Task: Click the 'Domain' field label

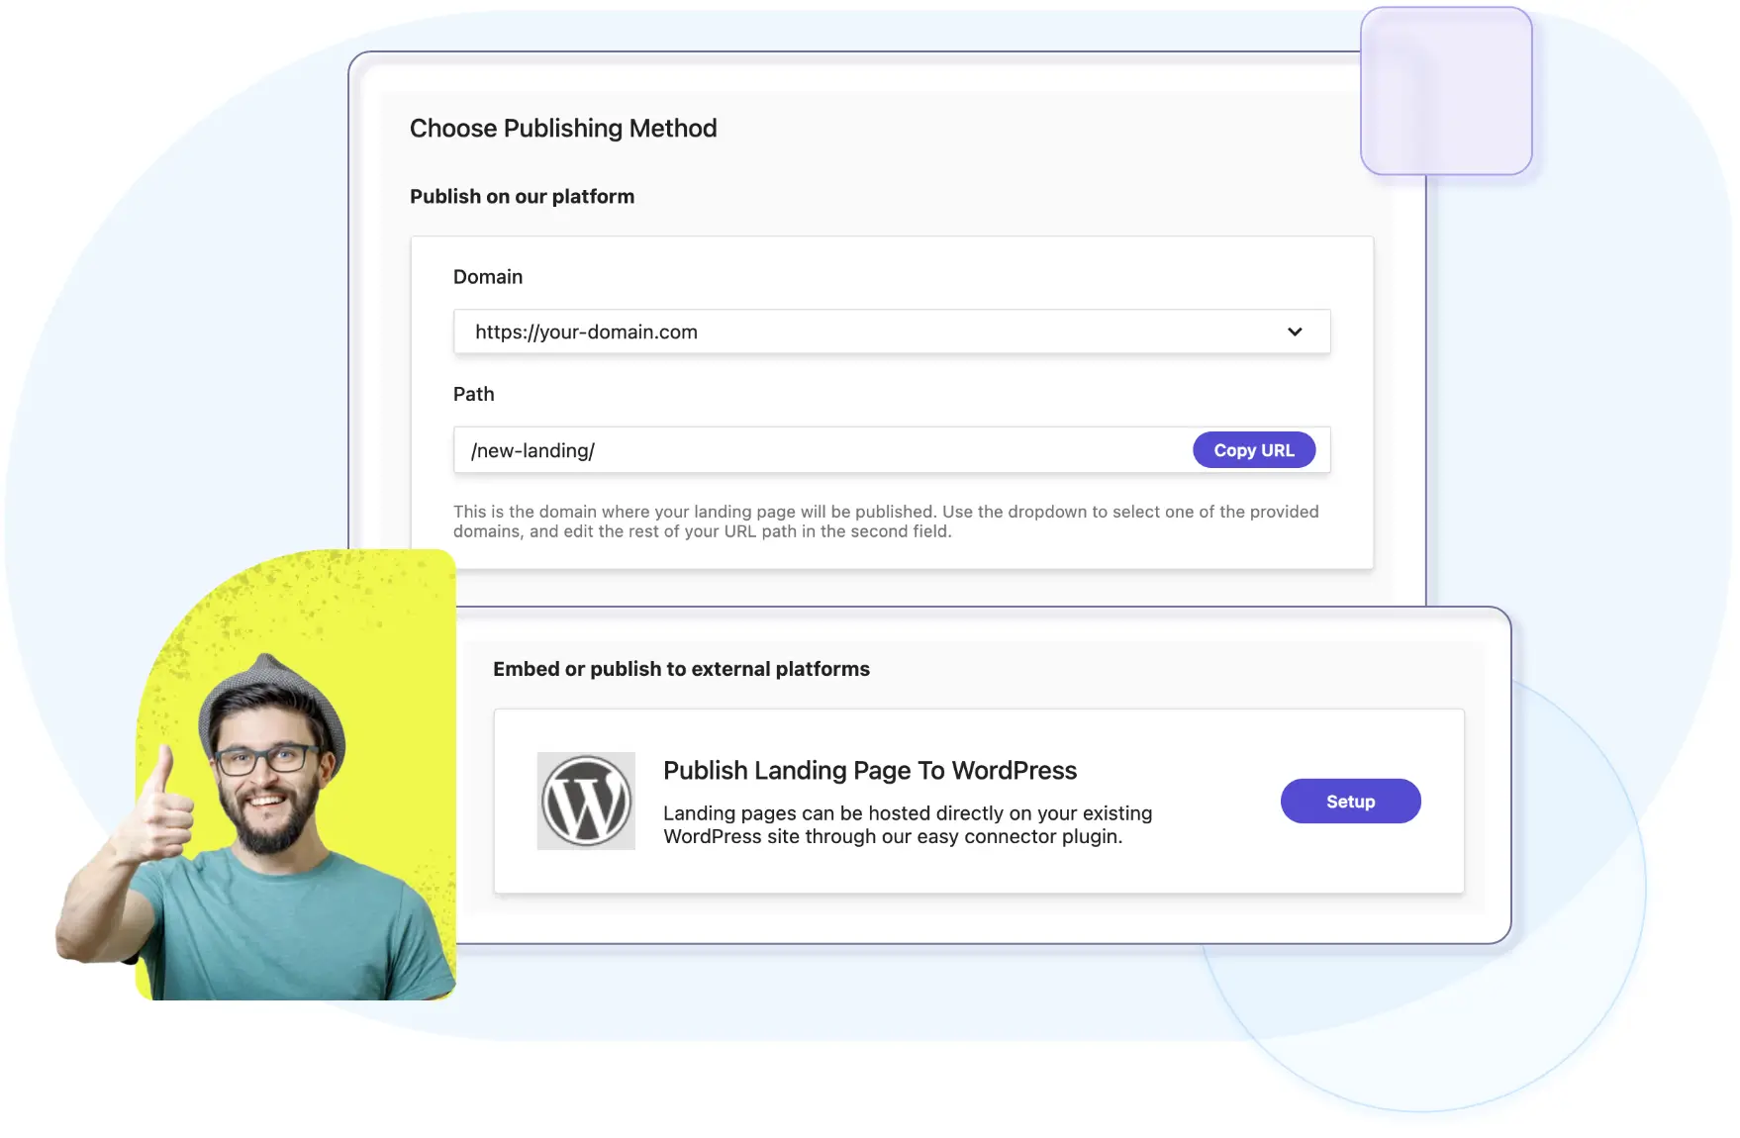Action: [x=488, y=277]
